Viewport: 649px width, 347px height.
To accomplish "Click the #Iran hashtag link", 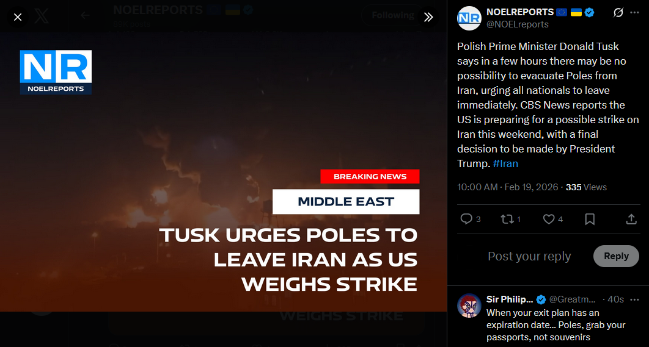I will click(505, 163).
